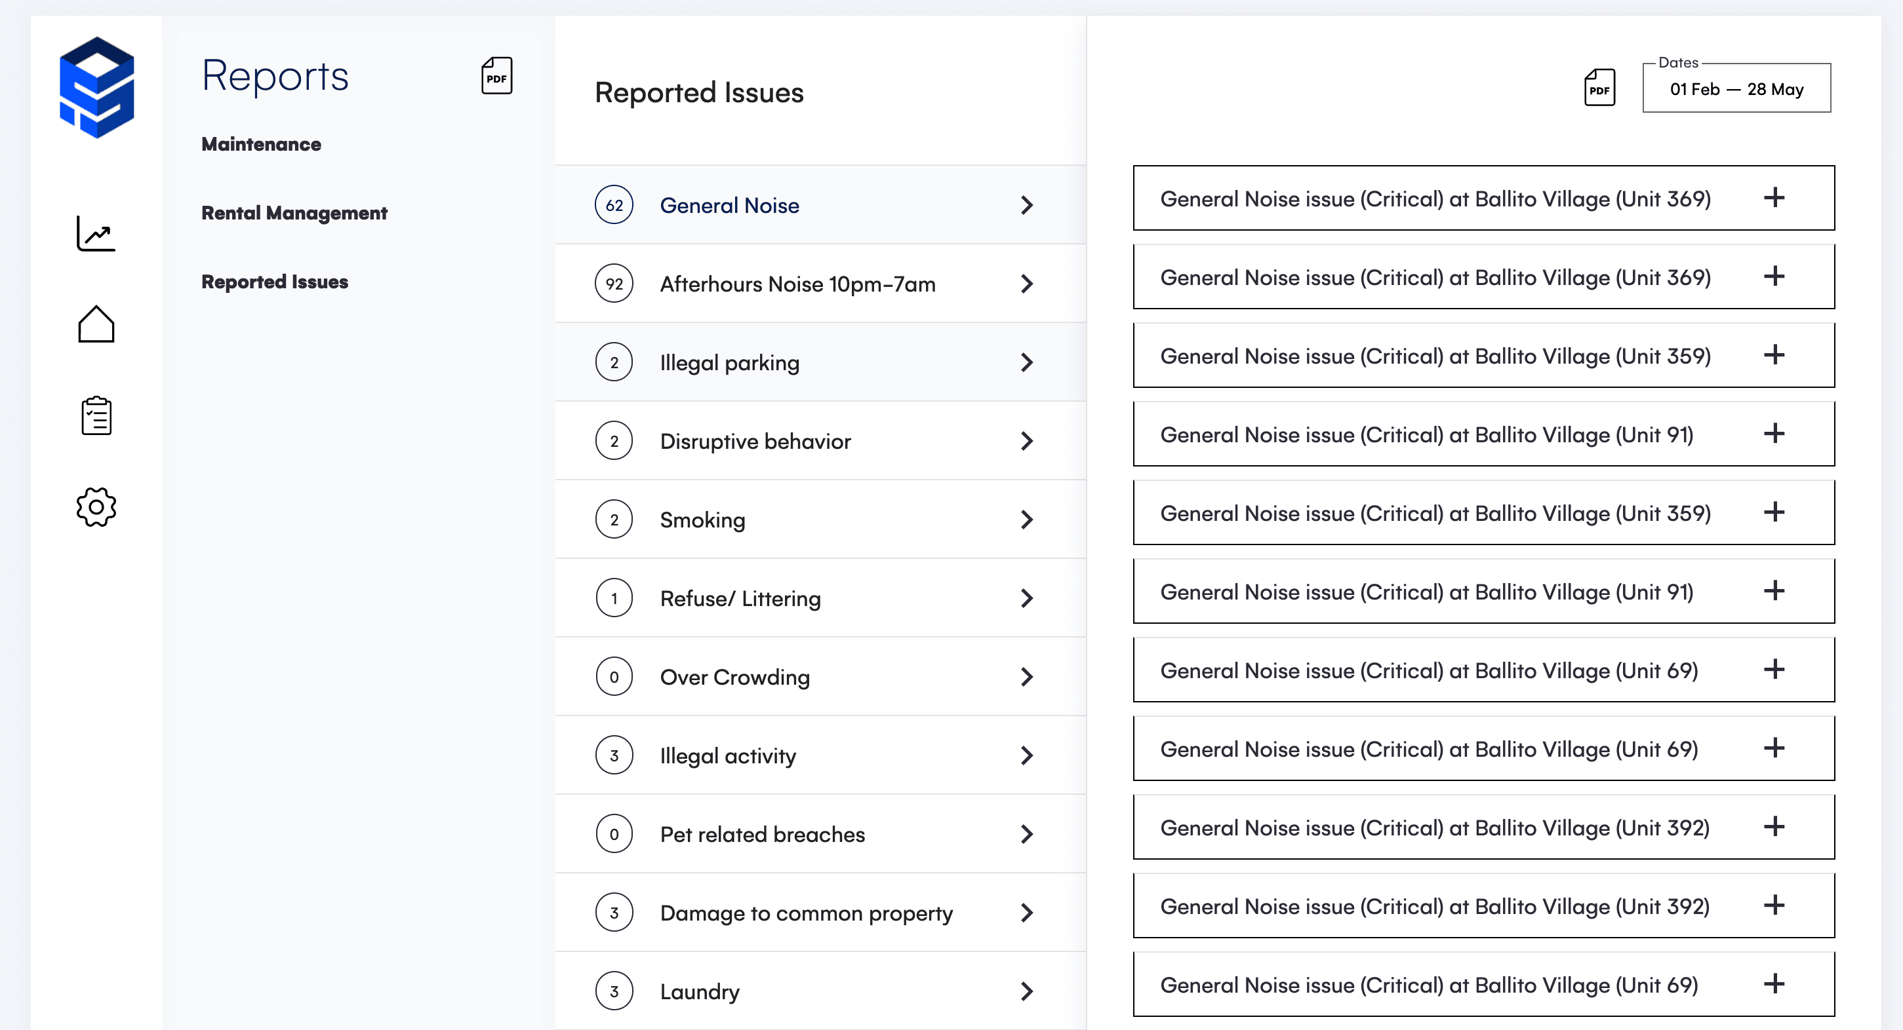Open first Unit 91 General Noise issue text
The height and width of the screenshot is (1030, 1903).
(x=1426, y=434)
